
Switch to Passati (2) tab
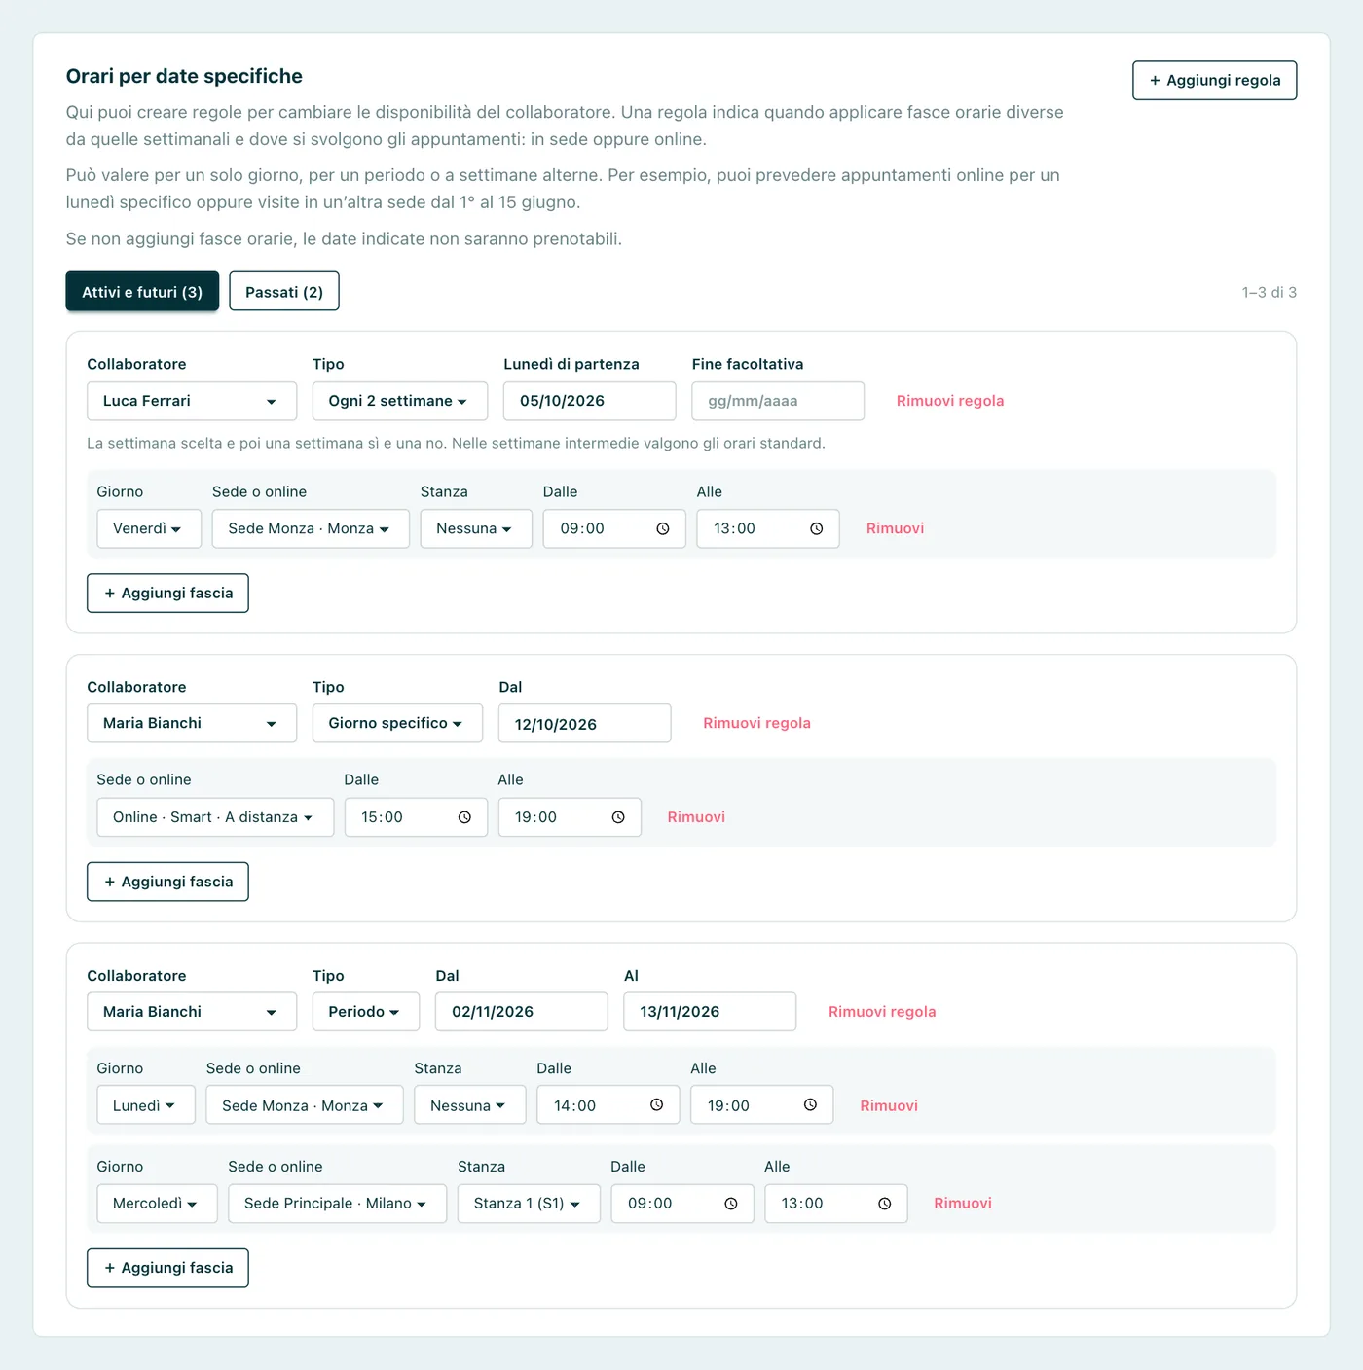coord(284,291)
